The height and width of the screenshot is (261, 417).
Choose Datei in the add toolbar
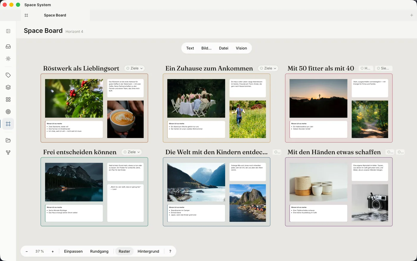[224, 48]
